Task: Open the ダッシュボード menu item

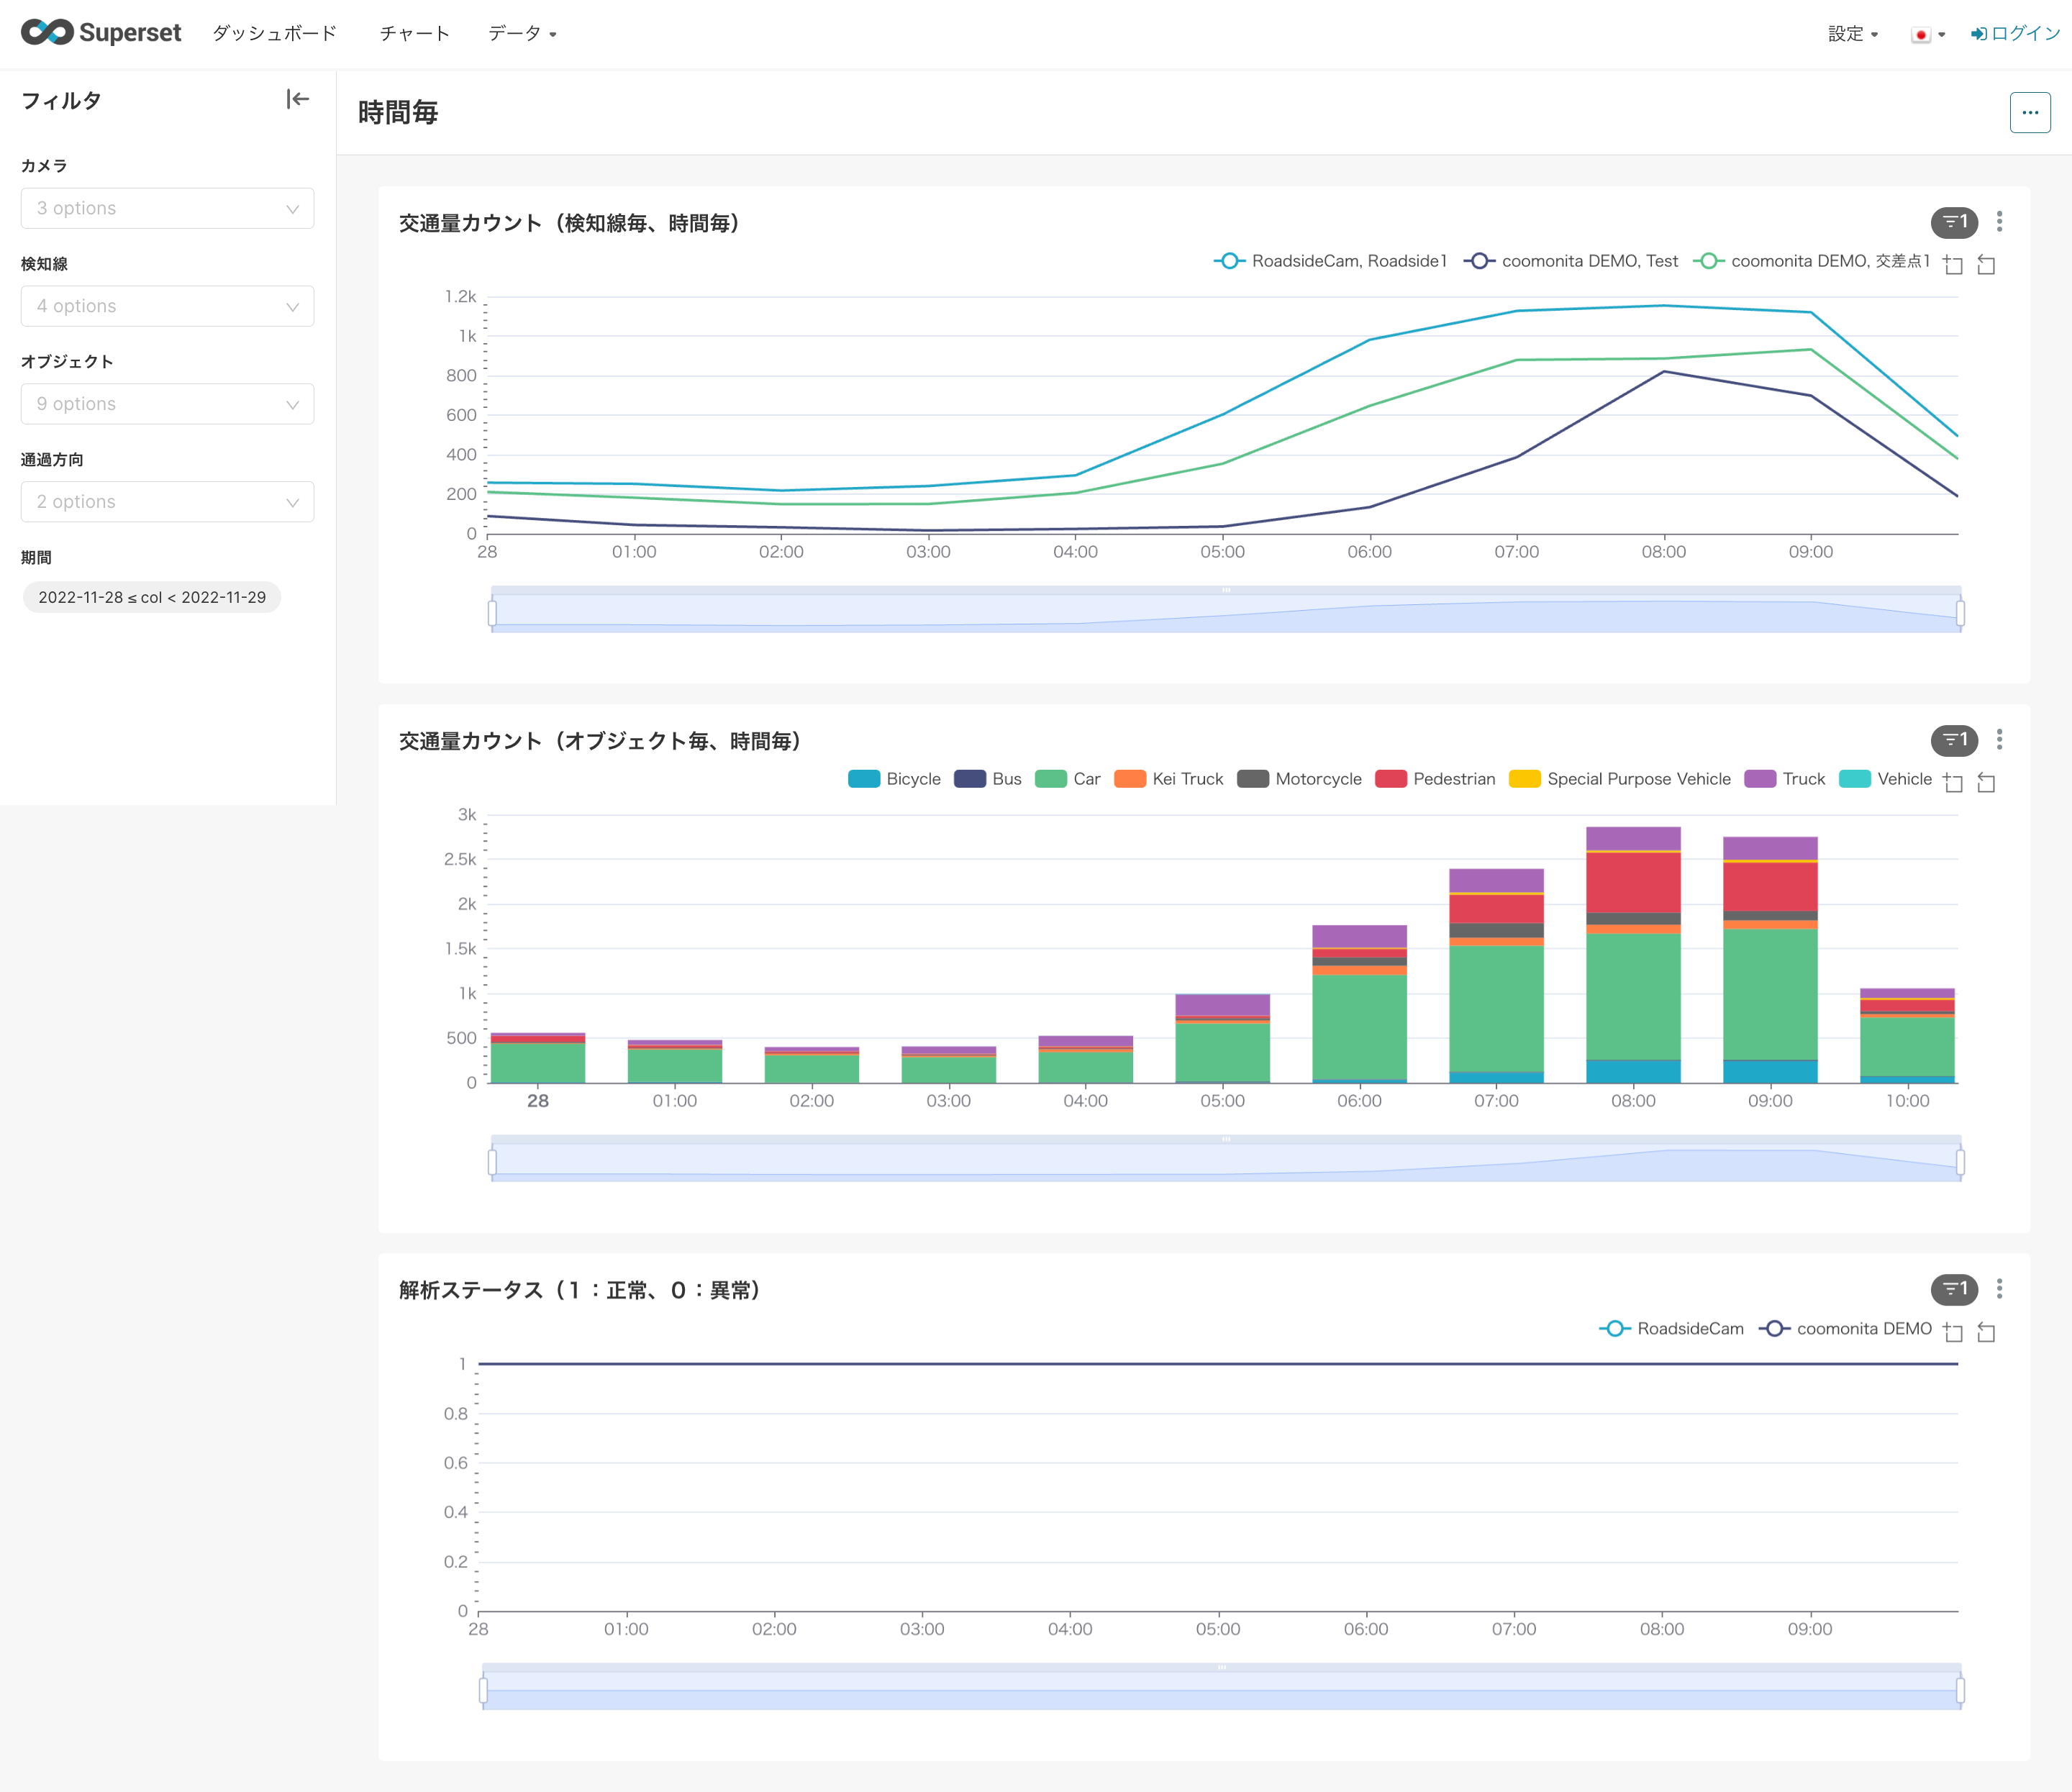Action: [274, 34]
